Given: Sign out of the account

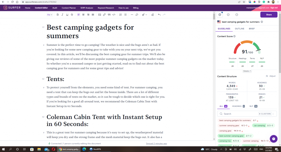Looking at the screenshot, I should point(274,8).
